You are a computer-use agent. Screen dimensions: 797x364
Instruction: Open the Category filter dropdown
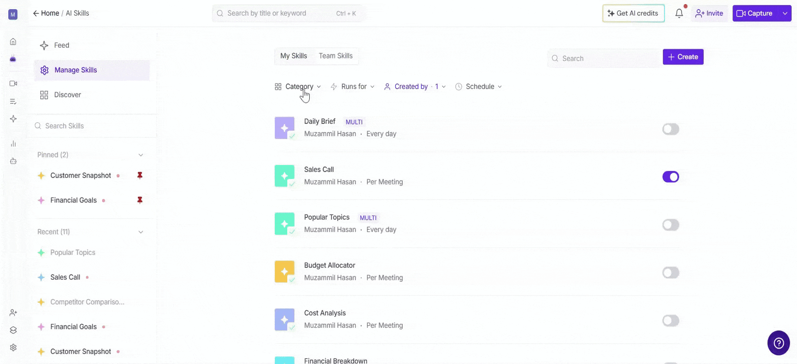coord(298,87)
